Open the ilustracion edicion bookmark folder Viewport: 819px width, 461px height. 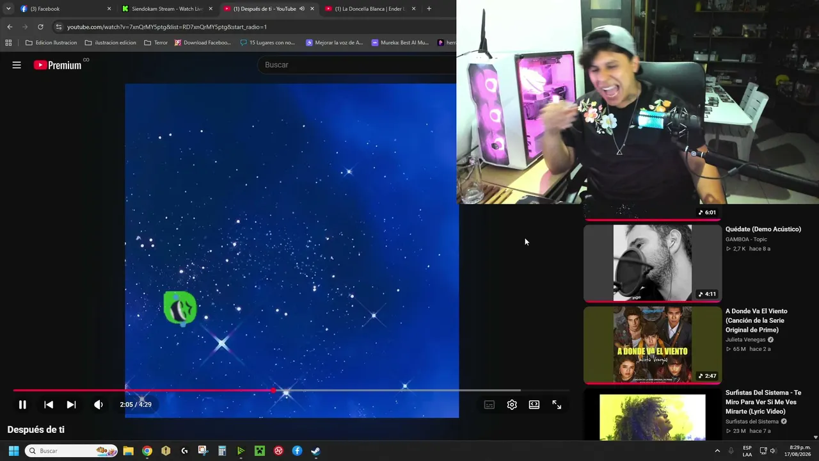click(111, 43)
